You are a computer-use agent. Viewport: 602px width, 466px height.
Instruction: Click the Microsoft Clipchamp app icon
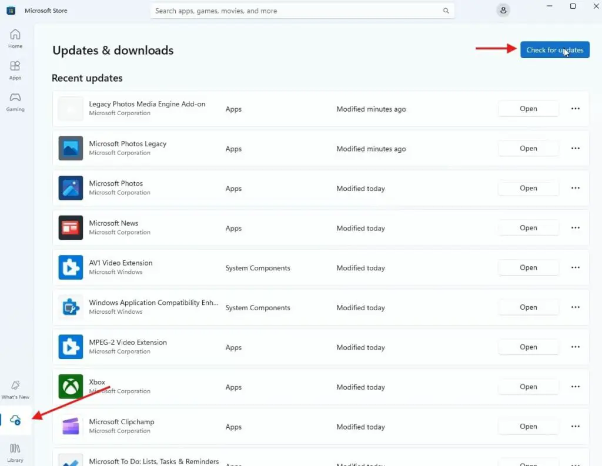pos(71,426)
